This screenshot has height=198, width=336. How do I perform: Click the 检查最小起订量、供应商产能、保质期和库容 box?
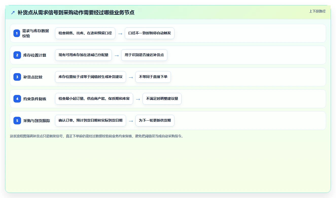click(x=94, y=99)
